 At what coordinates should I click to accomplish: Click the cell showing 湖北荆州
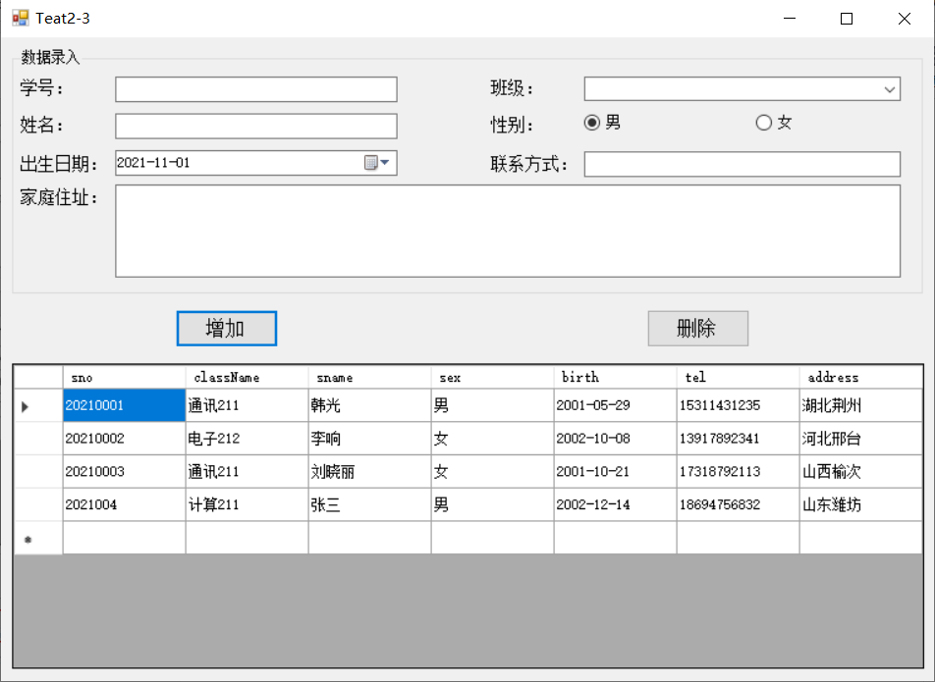860,405
